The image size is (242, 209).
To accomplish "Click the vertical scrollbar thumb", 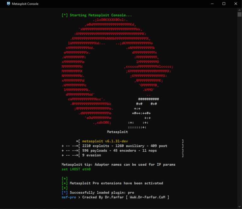I will (x=239, y=15).
